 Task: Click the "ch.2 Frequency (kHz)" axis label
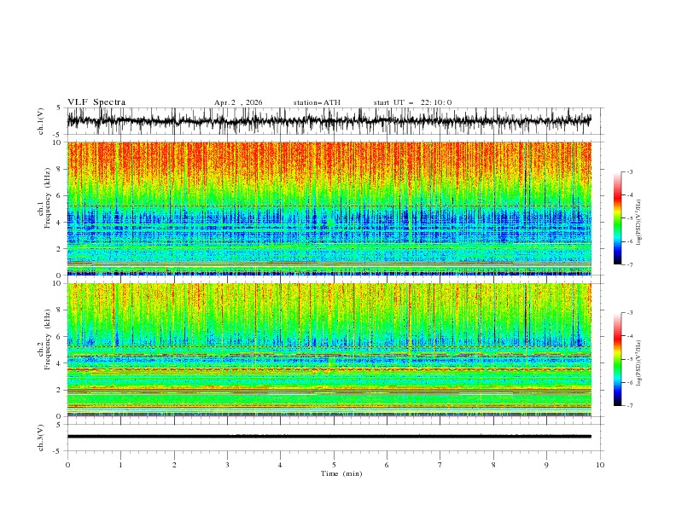coord(44,339)
